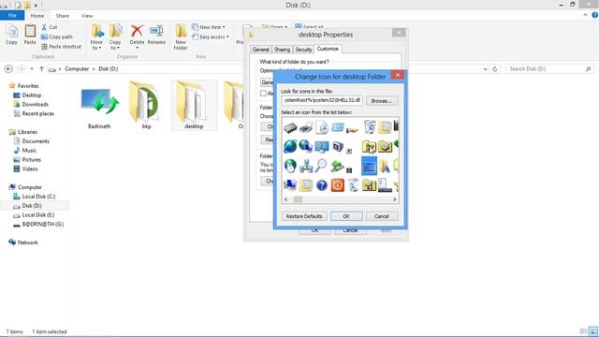
Task: Choose the recycle bin icon in list
Action: pos(370,127)
